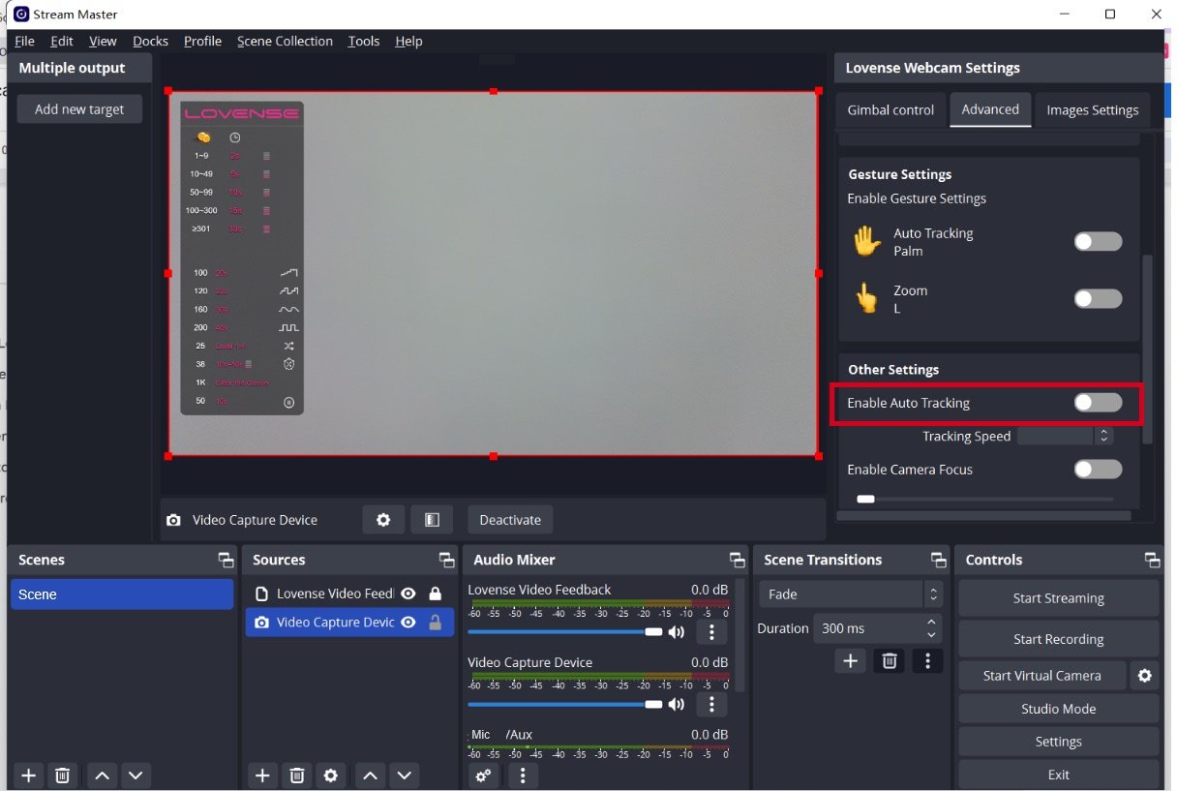1177x791 pixels.
Task: Select Scene item in Scenes list
Action: (122, 594)
